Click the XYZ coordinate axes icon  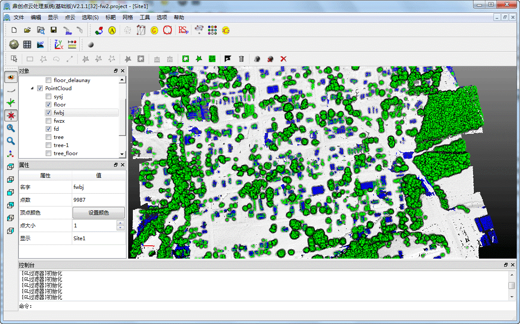[59, 44]
